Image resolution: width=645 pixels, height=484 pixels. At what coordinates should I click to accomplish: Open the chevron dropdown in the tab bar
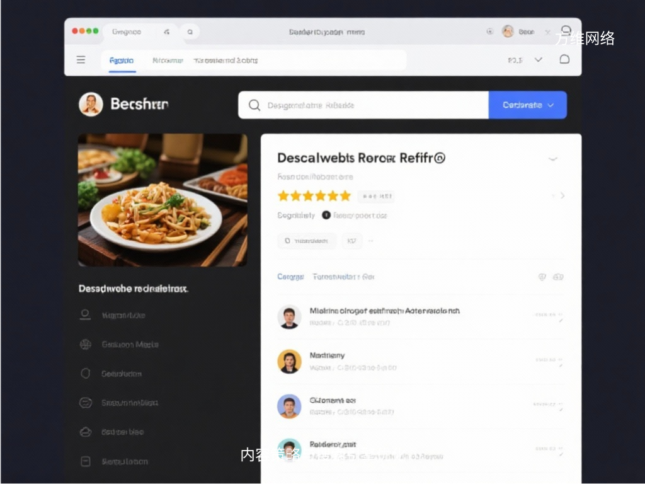[538, 60]
